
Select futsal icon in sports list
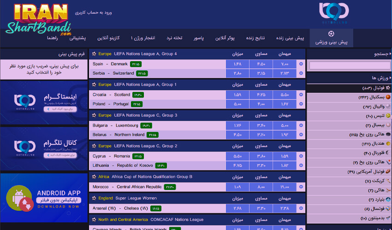coord(388,208)
